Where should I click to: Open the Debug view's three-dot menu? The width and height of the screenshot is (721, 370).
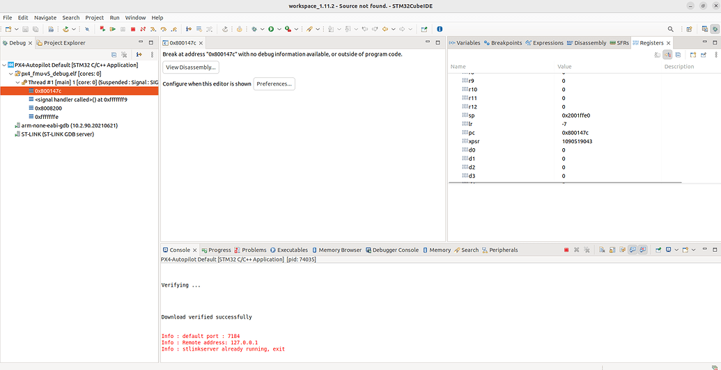click(x=152, y=55)
